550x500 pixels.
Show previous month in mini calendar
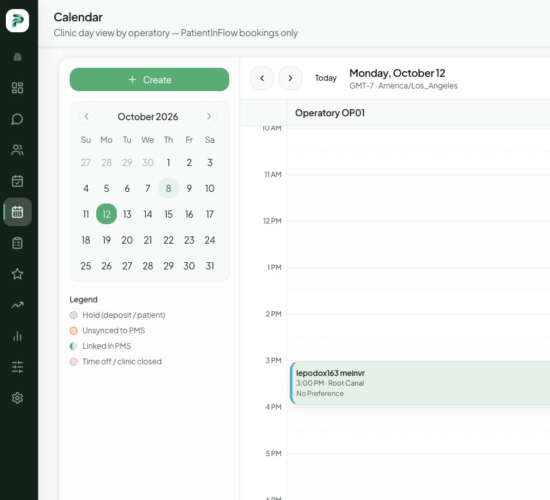click(x=87, y=116)
